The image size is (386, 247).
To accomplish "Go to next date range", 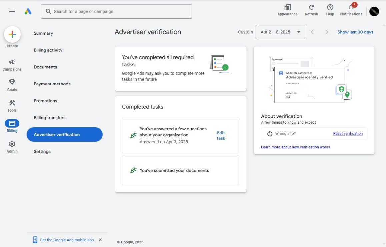I will [x=327, y=32].
